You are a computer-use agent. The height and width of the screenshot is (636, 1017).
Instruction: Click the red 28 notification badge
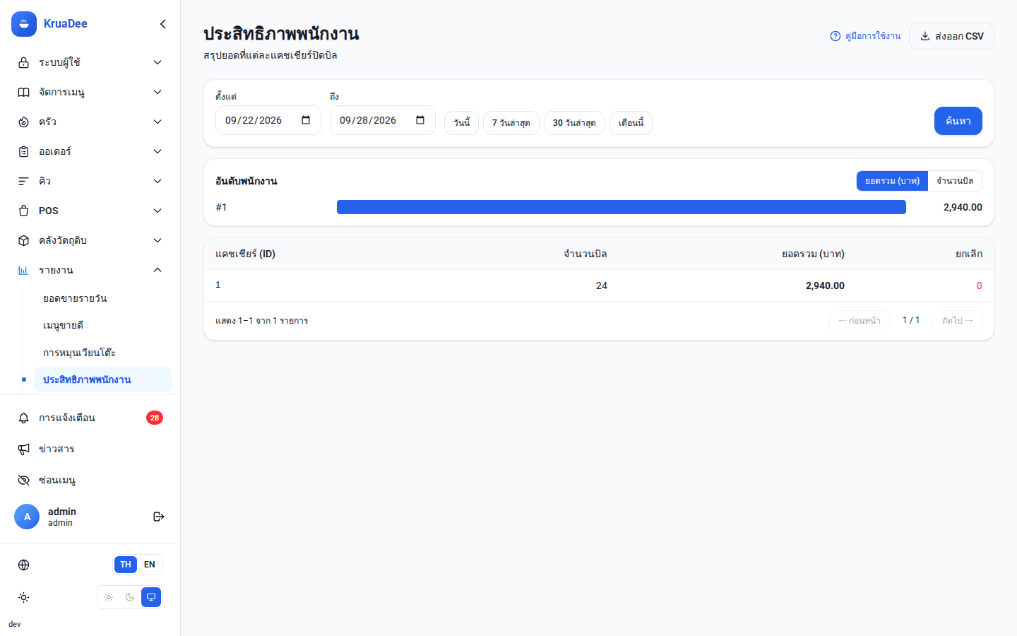tap(155, 418)
